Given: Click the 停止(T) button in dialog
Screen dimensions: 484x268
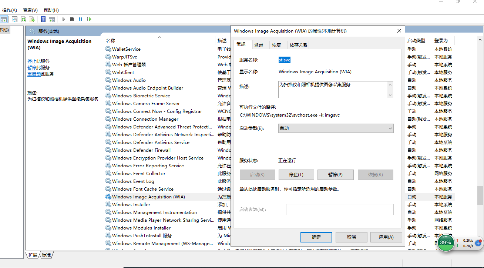Looking at the screenshot, I should coord(296,175).
